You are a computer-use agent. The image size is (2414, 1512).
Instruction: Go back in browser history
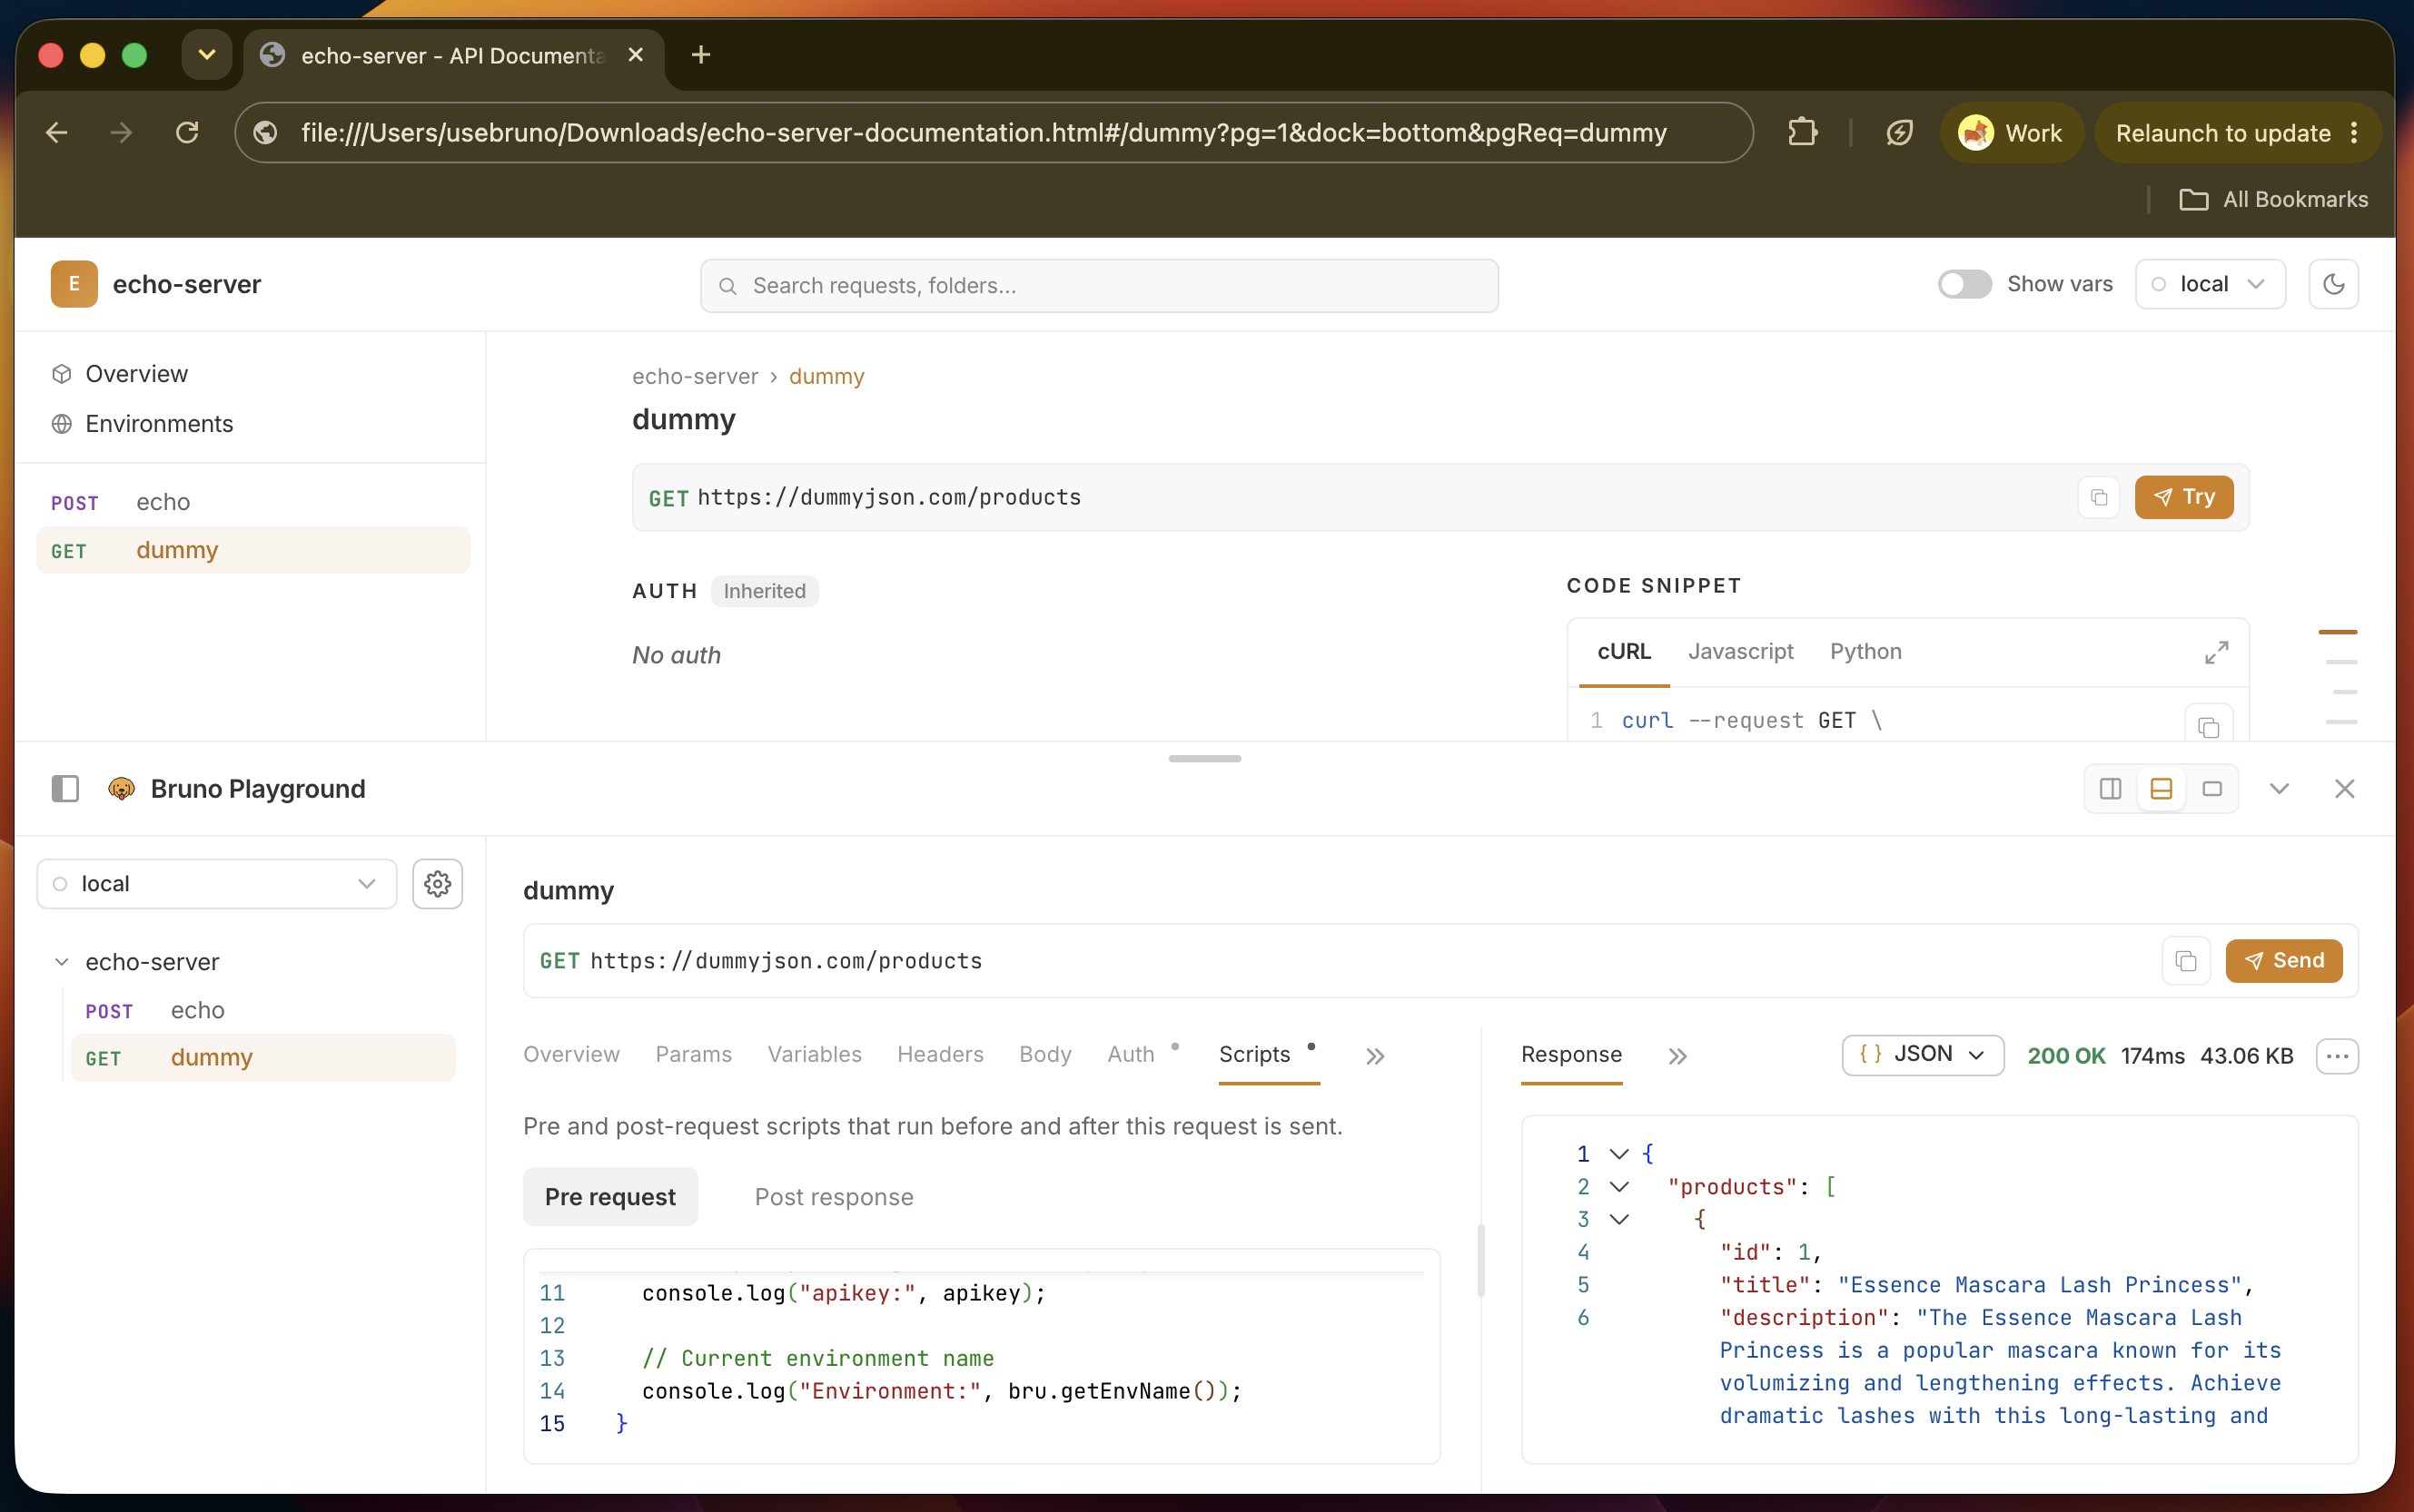click(x=57, y=133)
